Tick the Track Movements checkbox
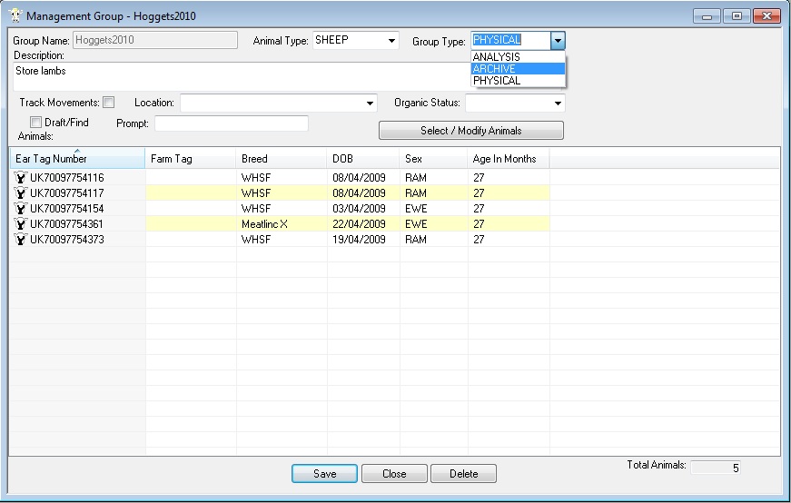This screenshot has width=791, height=503. click(108, 103)
